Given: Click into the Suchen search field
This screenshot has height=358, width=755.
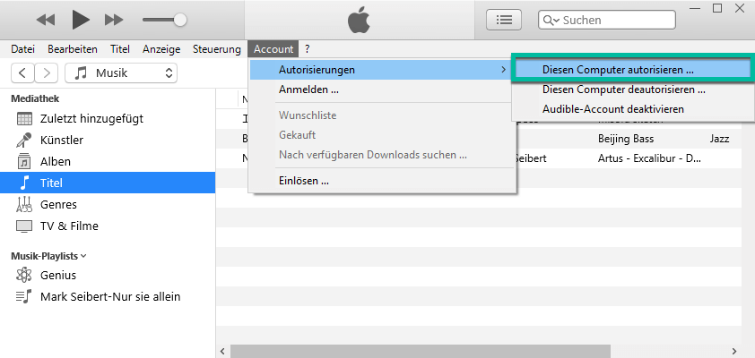Looking at the screenshot, I should [607, 20].
